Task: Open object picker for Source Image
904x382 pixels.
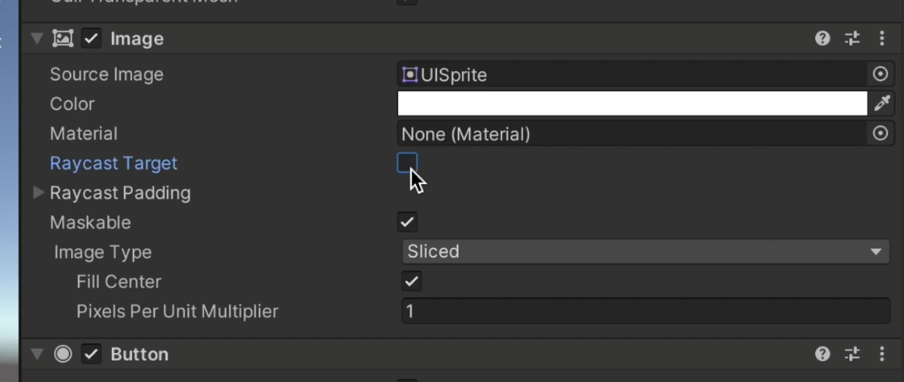Action: 880,75
